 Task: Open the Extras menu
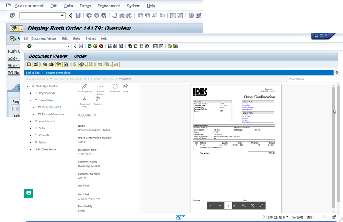[x=85, y=6]
